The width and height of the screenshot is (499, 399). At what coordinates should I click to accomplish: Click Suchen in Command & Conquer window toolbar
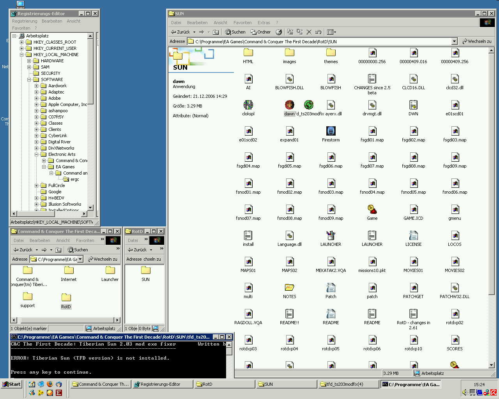[78, 250]
